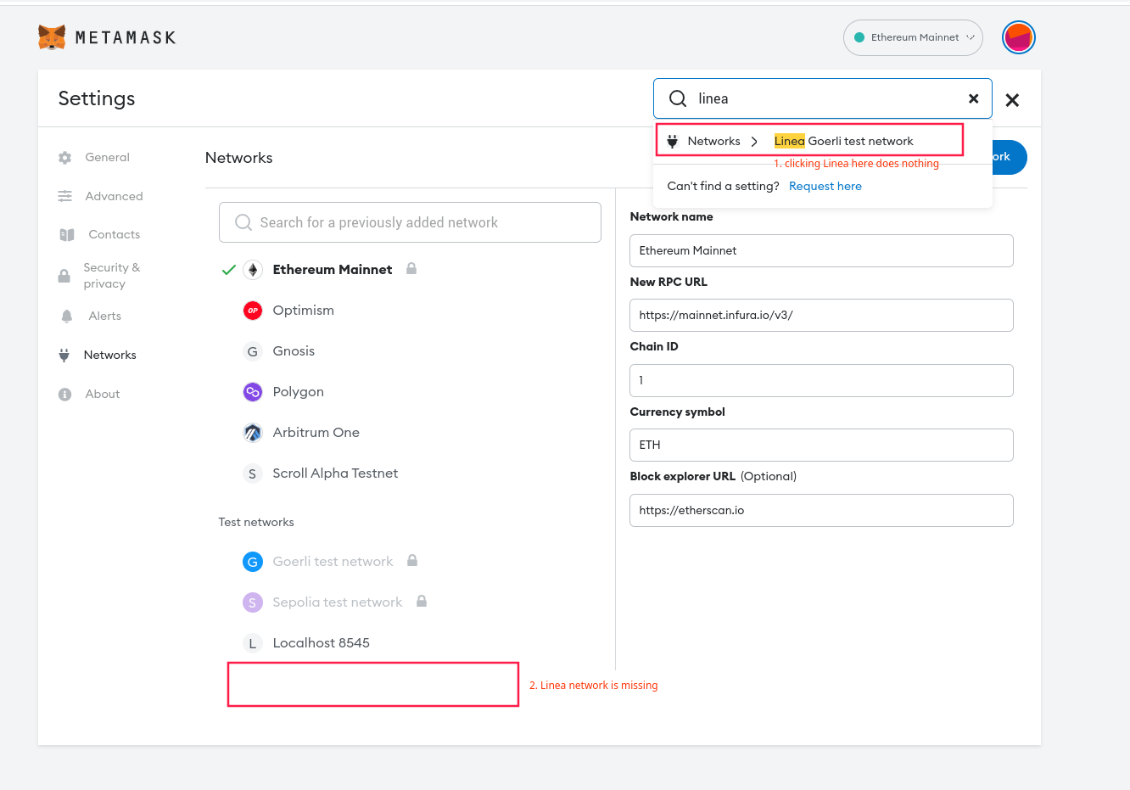Click the lock icon beside Ethereum Mainnet

(411, 268)
